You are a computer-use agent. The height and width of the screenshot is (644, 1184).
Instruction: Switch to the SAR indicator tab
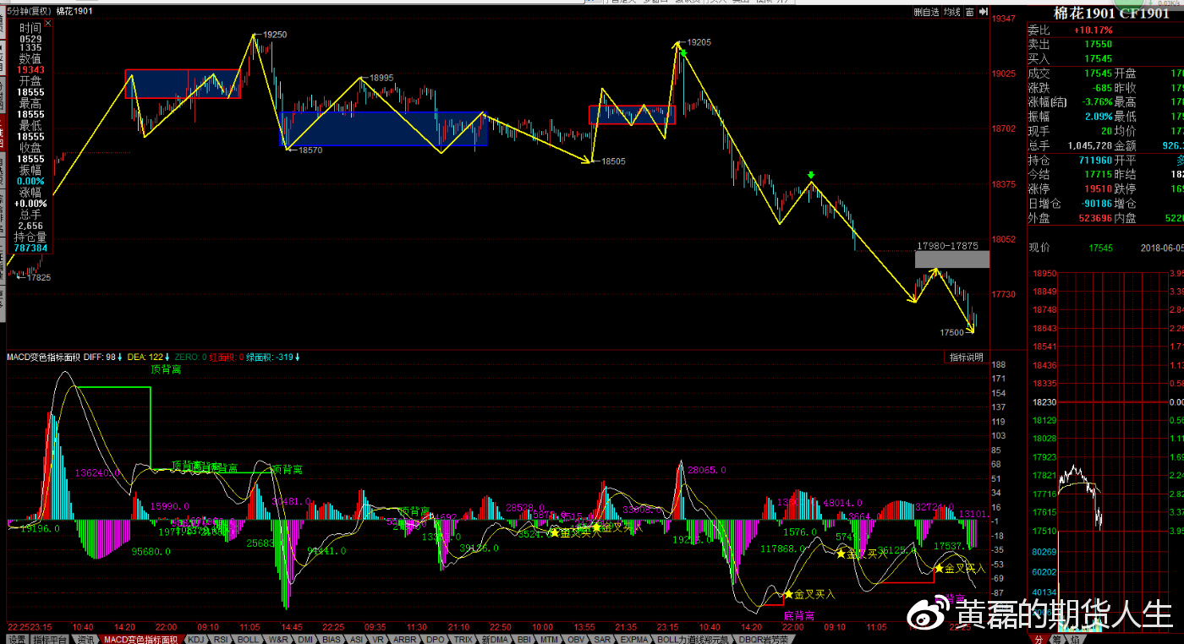602,639
